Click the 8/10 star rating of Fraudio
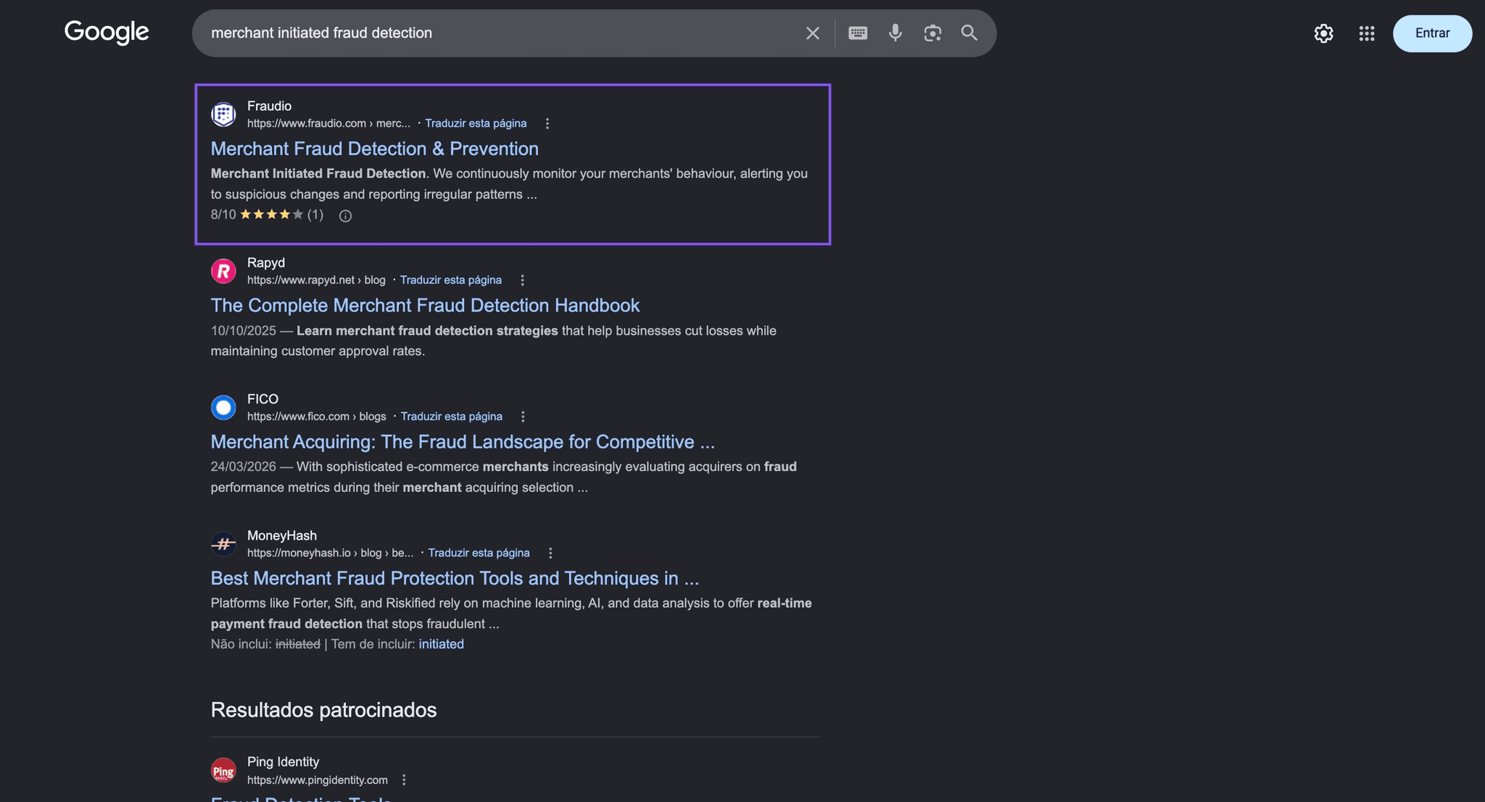 [x=267, y=214]
